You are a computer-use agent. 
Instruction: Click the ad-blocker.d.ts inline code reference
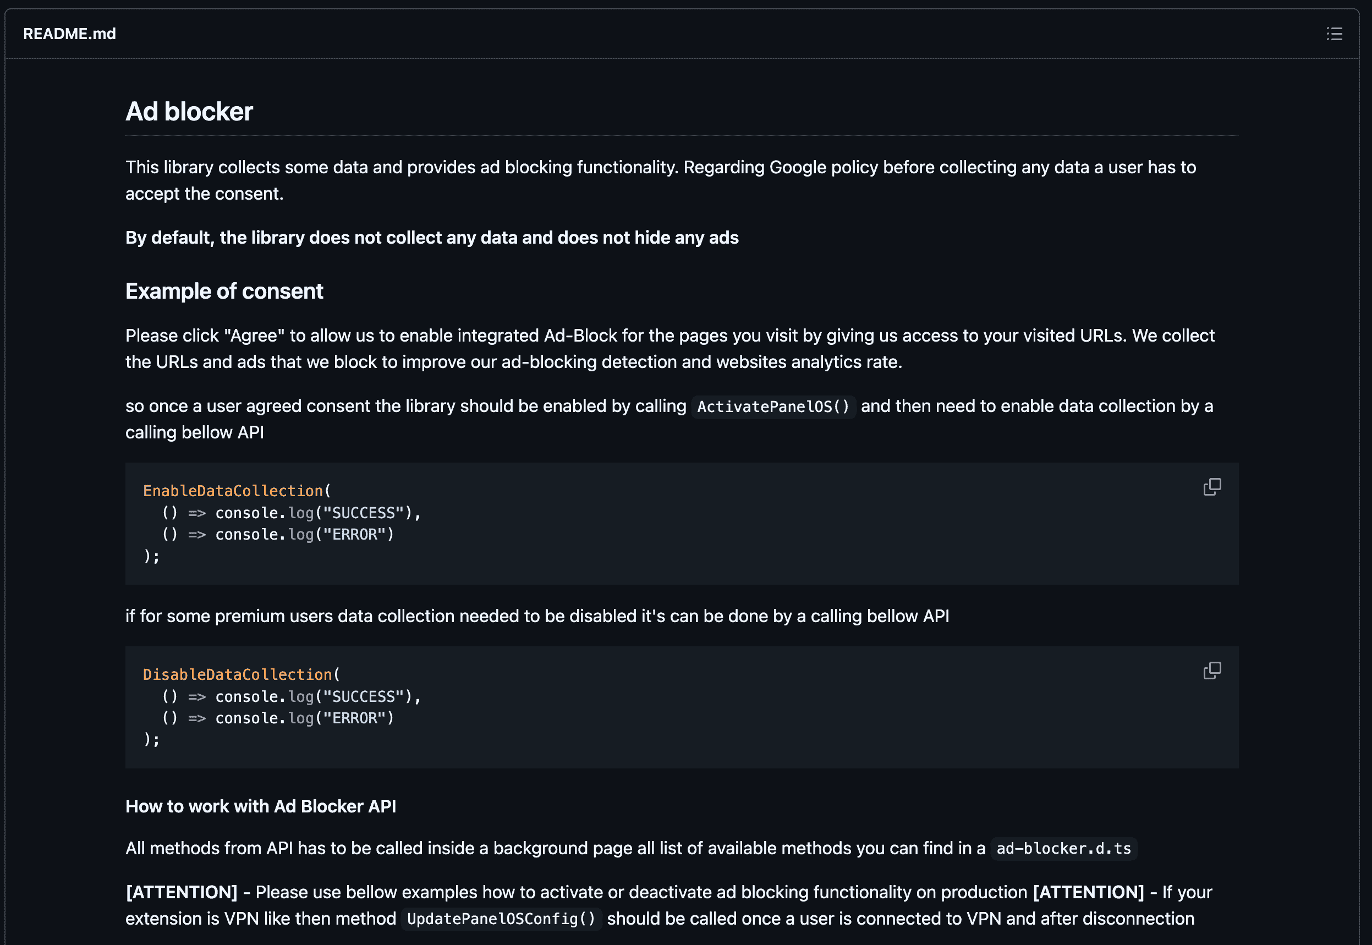point(1063,848)
